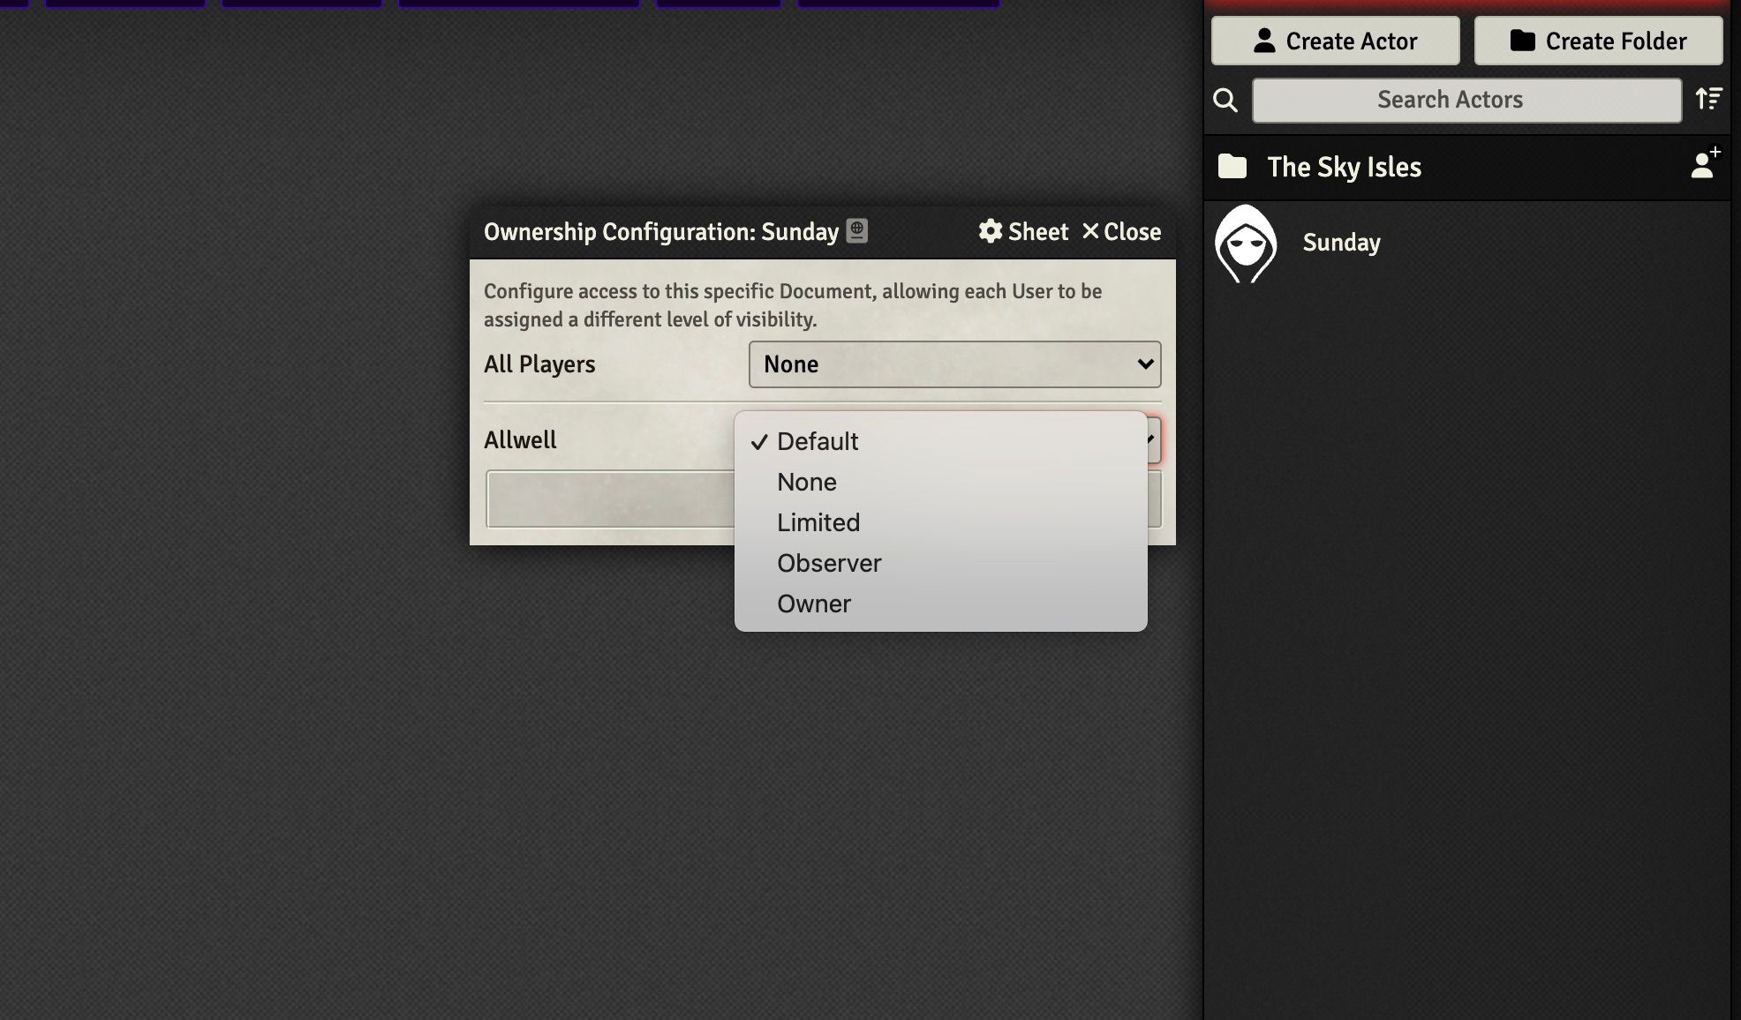Click the document ID passport icon

tap(856, 231)
